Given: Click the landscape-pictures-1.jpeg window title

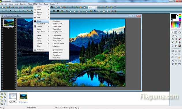Looking at the screenshot, I should [12, 16].
